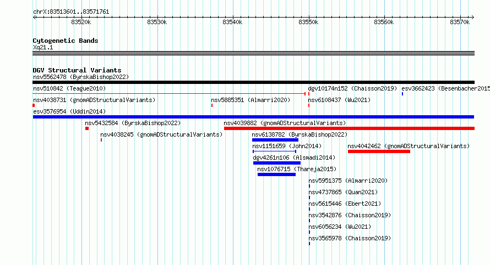Click nsv4038245 (gnomADStructuralVariants) label
This screenshot has width=490, height=265.
(x=161, y=134)
